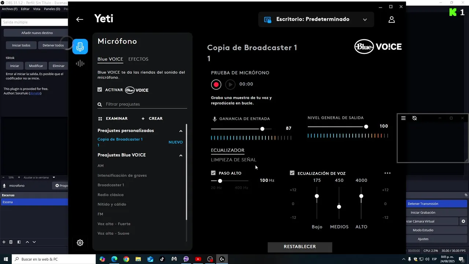Select the microphone tab icon in sidebar

(x=80, y=47)
